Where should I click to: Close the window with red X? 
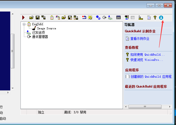point(168,6)
